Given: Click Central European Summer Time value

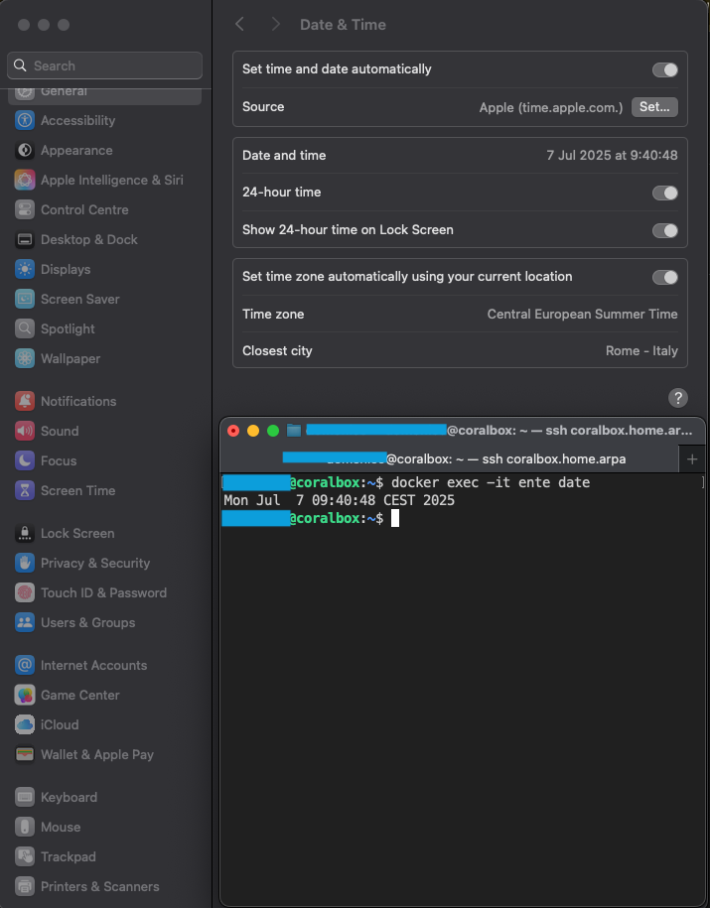Looking at the screenshot, I should [x=583, y=314].
